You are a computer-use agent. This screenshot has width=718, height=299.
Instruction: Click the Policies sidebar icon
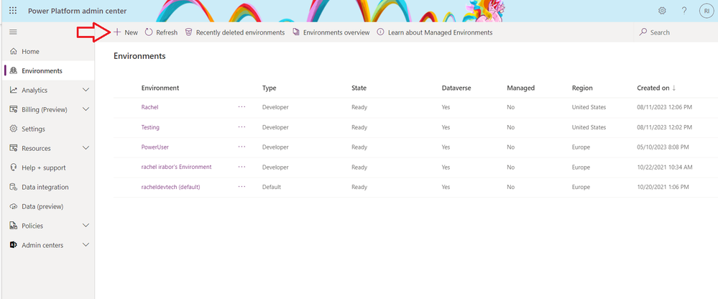point(14,226)
